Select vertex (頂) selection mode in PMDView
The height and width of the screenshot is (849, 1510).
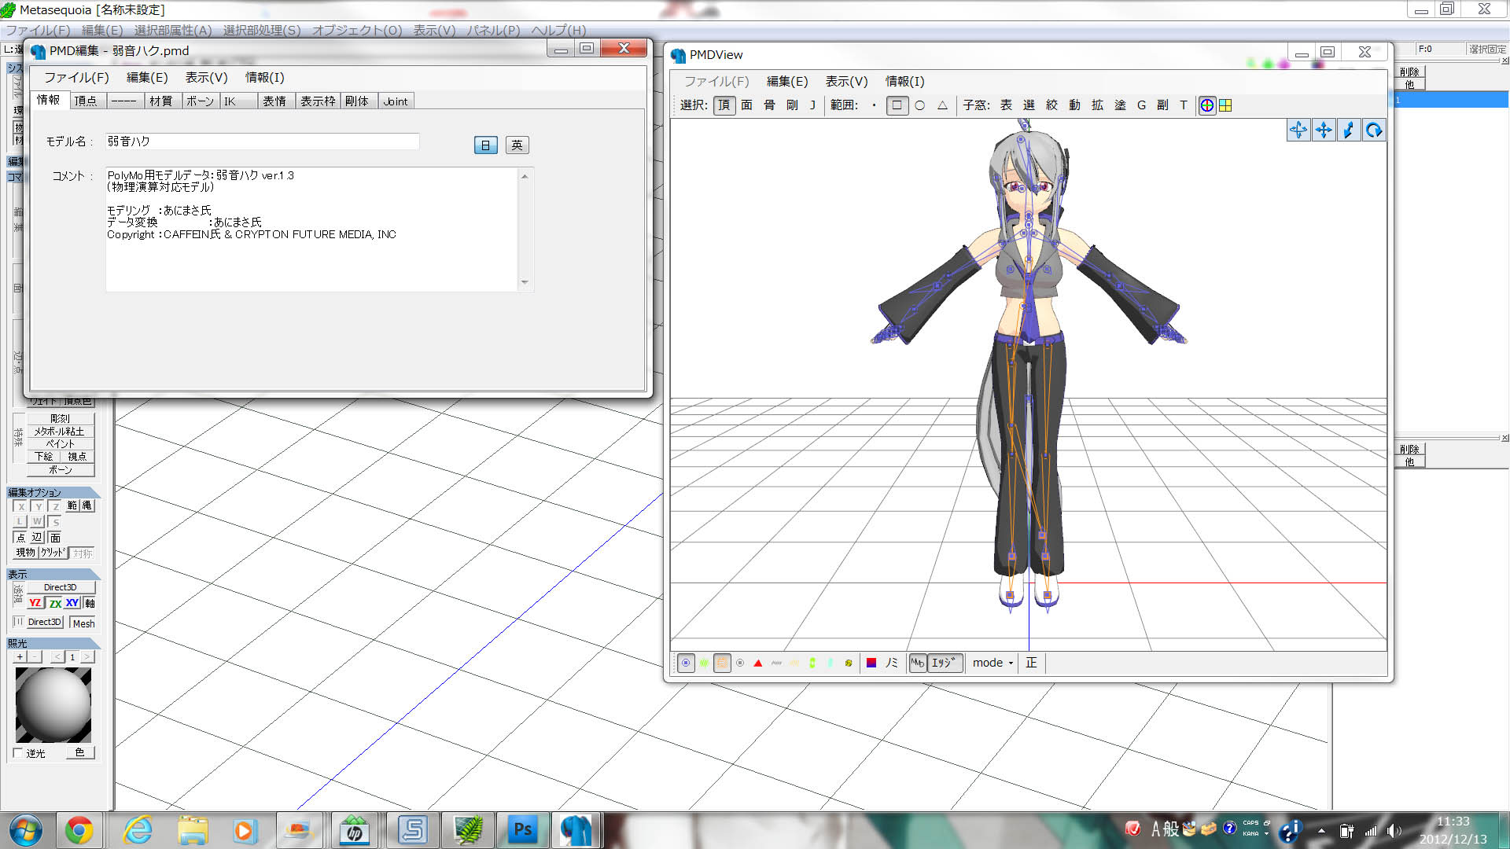tap(724, 105)
